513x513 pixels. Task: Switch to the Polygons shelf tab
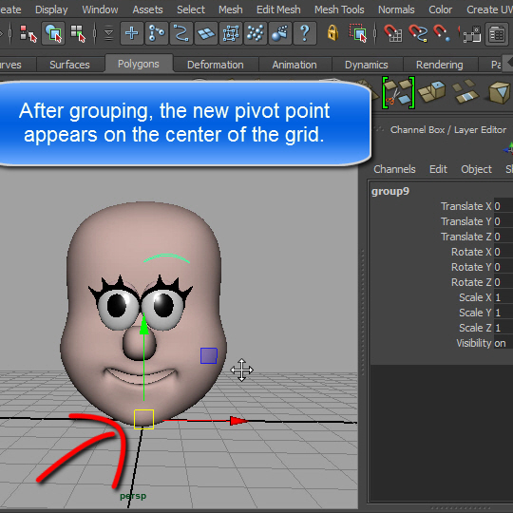(139, 64)
